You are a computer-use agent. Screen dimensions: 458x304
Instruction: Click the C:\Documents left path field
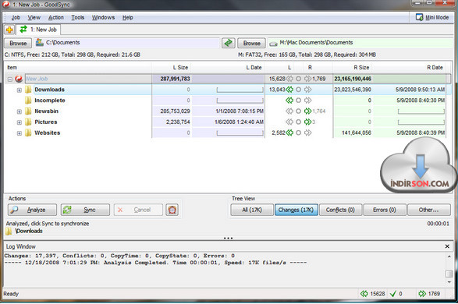(126, 43)
